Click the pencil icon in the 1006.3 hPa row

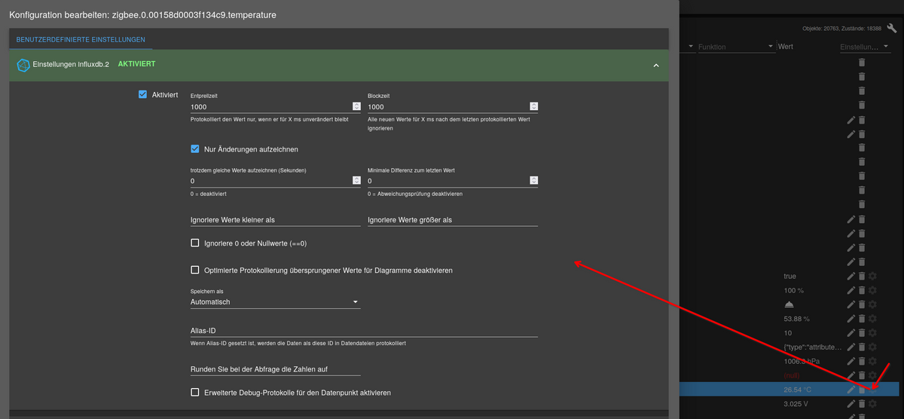[851, 361]
